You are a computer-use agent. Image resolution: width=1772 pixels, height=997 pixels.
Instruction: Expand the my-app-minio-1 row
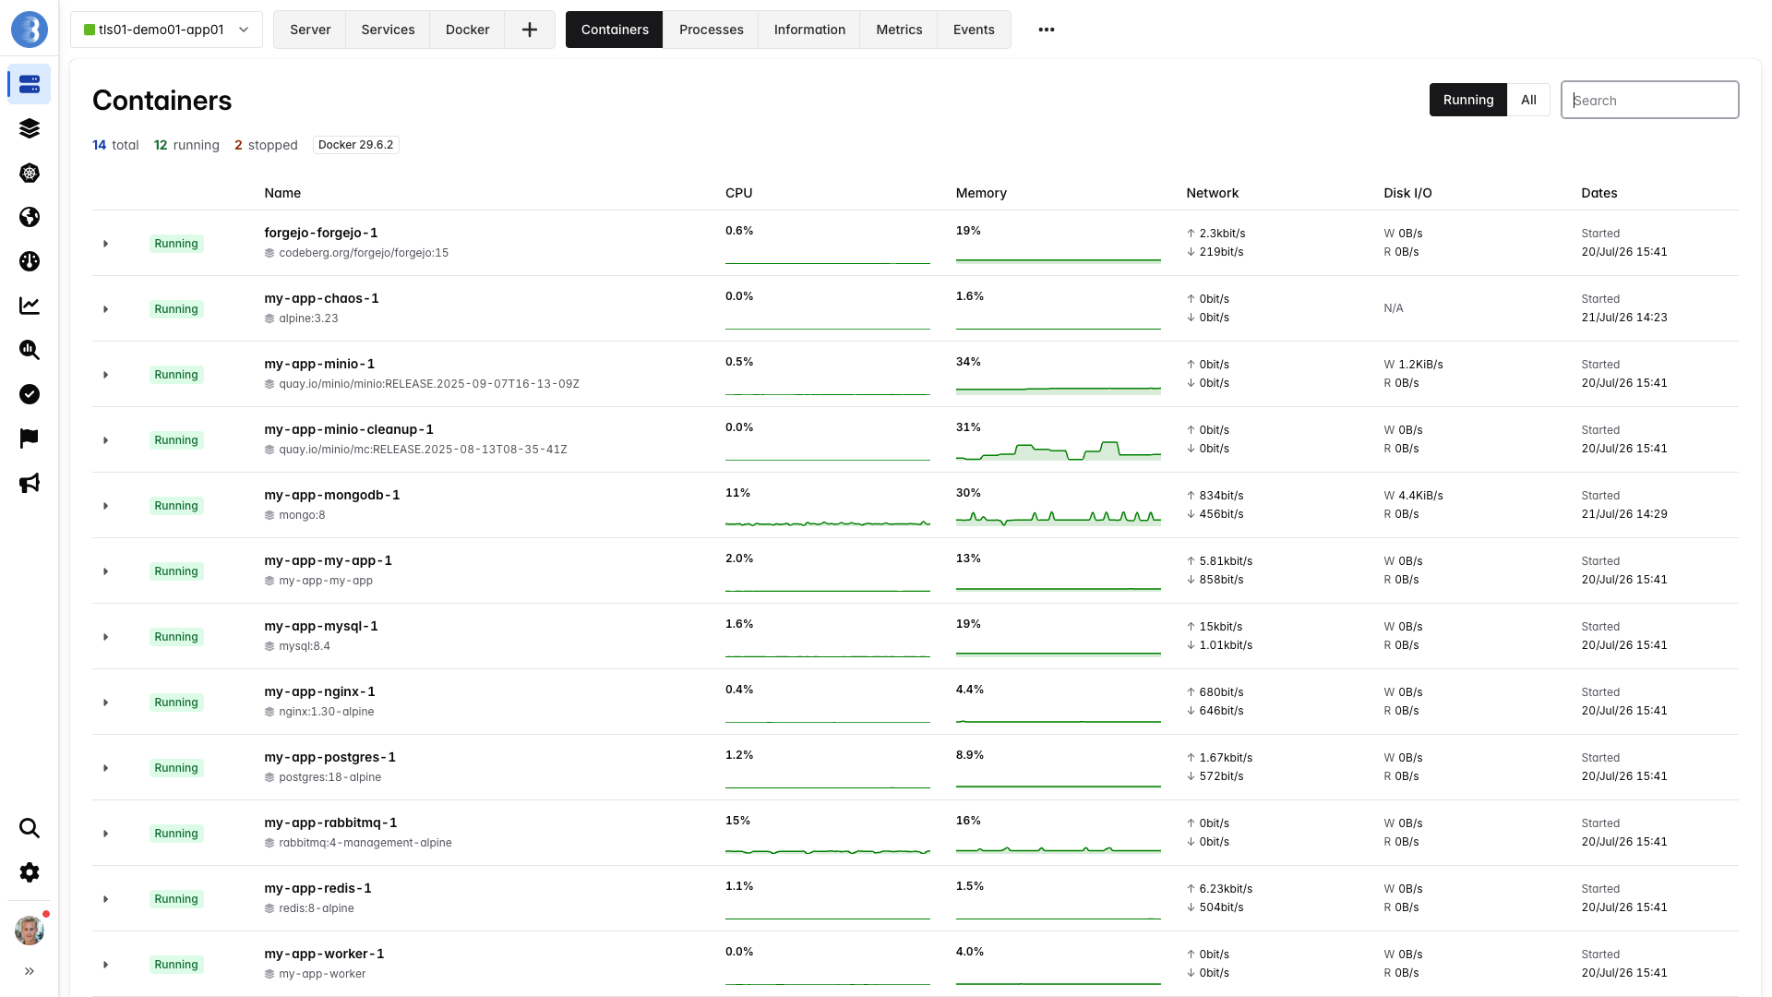[105, 375]
